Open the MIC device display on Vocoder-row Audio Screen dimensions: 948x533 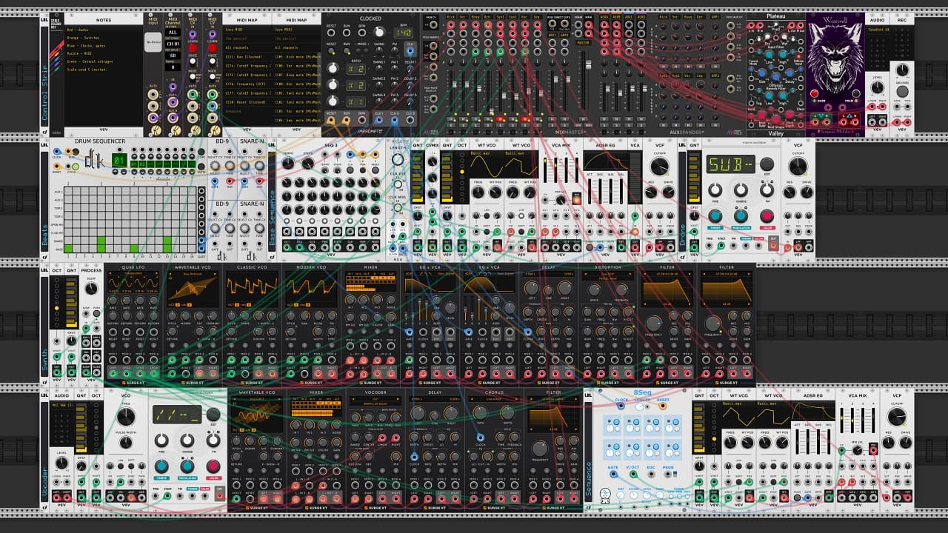[x=61, y=406]
